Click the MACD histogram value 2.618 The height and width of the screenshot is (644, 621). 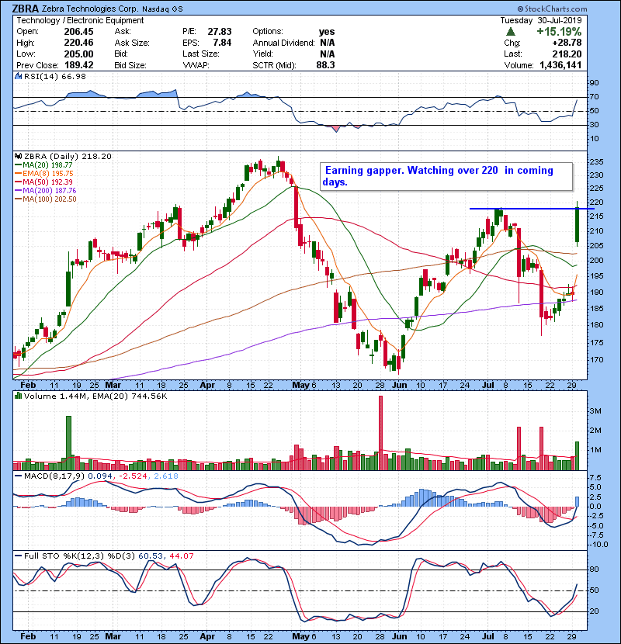pos(165,476)
